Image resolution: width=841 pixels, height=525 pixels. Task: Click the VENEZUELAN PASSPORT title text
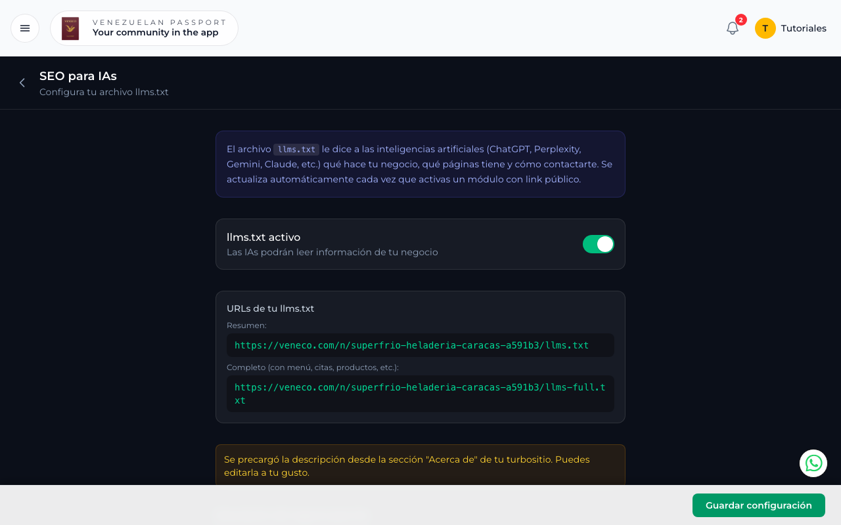[x=160, y=22]
